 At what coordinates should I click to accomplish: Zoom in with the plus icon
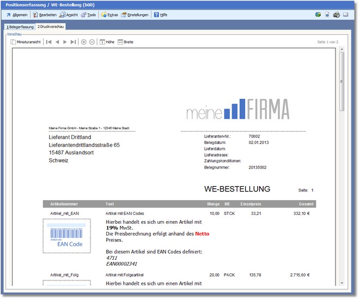click(83, 41)
